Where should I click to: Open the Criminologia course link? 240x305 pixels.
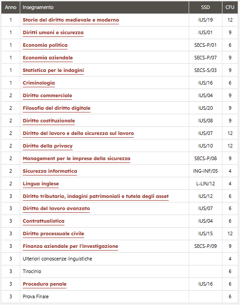point(39,83)
